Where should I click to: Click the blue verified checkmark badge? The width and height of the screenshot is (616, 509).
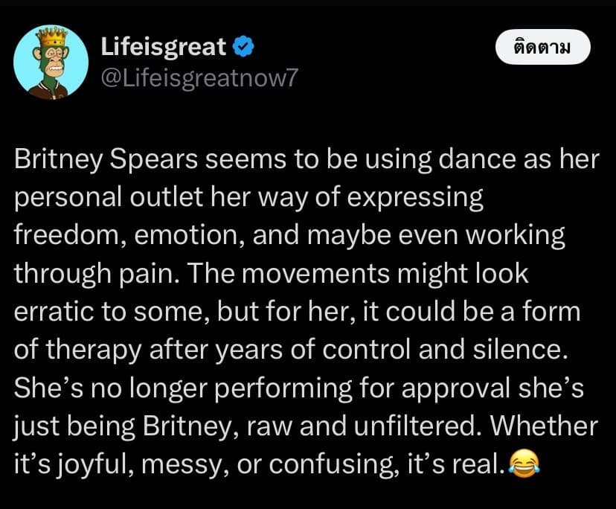coord(243,48)
